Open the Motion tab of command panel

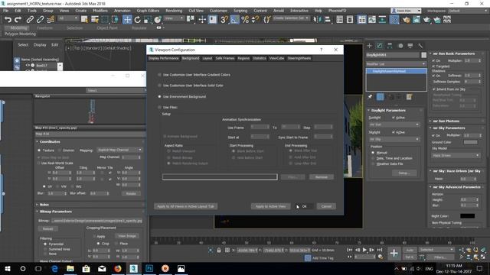(x=400, y=46)
